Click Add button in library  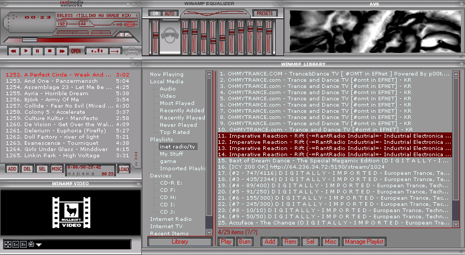click(x=269, y=242)
